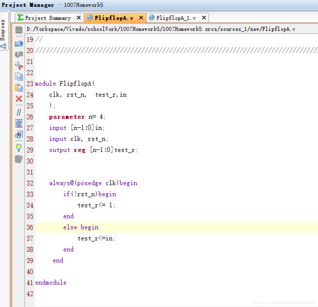Click the sigma icon on Project Summary tab
This screenshot has width=318, height=307.
click(x=20, y=17)
